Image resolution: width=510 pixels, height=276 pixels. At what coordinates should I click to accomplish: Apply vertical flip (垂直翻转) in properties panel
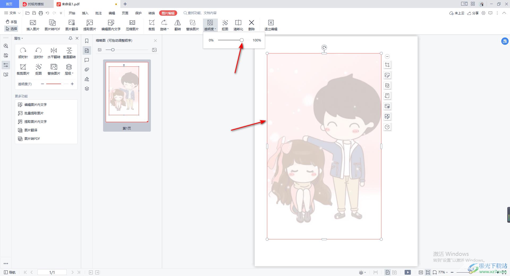point(69,53)
